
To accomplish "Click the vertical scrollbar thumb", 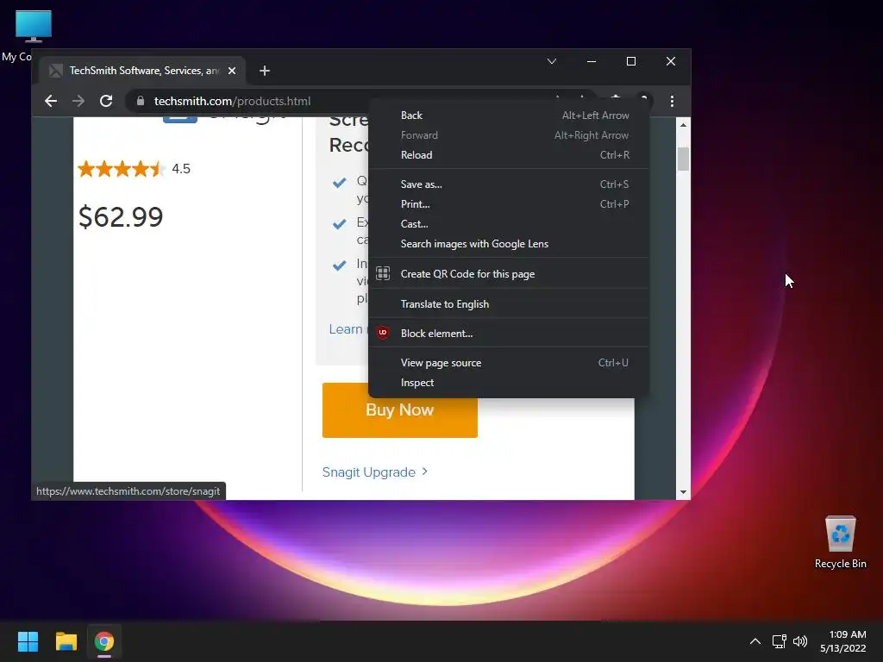I will pyautogui.click(x=683, y=159).
